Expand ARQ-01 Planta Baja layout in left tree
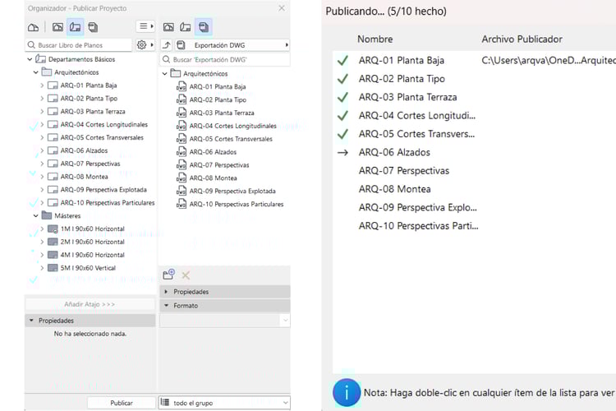This screenshot has height=411, width=616. click(42, 85)
